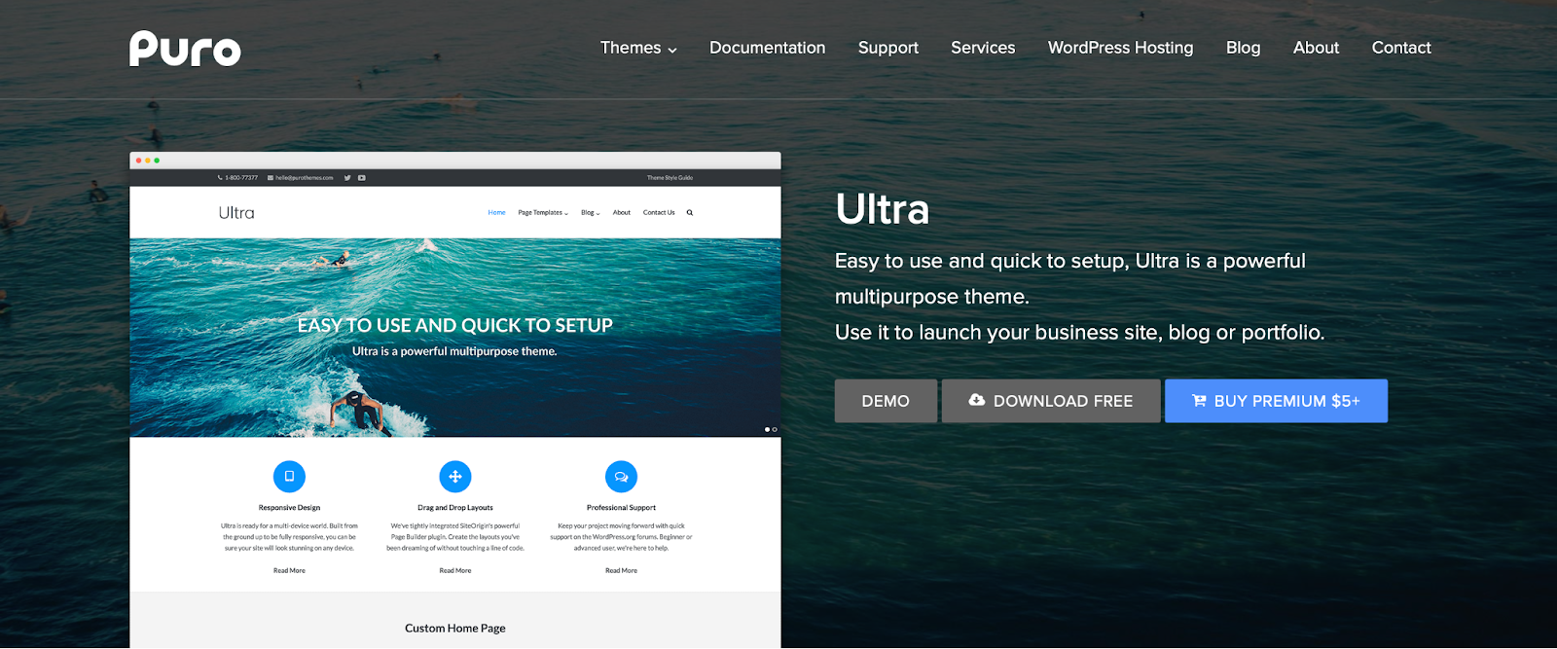Select the second slider dot in preview
Screen dimensions: 1557x649
[x=775, y=429]
